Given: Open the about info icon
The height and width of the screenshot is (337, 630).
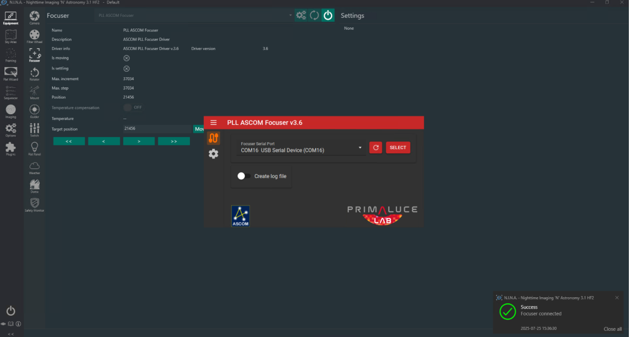Looking at the screenshot, I should (x=18, y=324).
